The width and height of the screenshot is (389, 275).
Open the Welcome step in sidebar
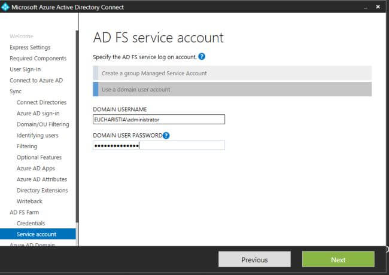[x=22, y=36]
